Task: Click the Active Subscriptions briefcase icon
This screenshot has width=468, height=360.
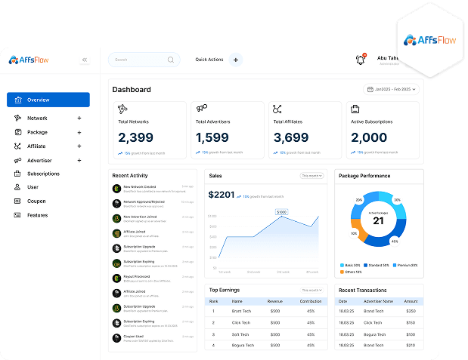Action: pos(355,109)
